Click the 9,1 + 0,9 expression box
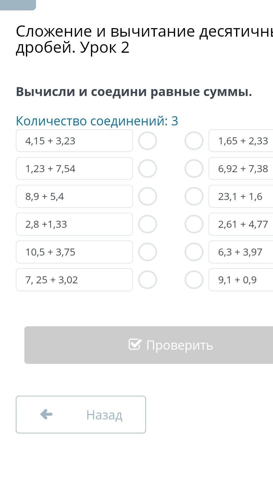Image resolution: width=273 pixels, height=500 pixels. coord(241,280)
